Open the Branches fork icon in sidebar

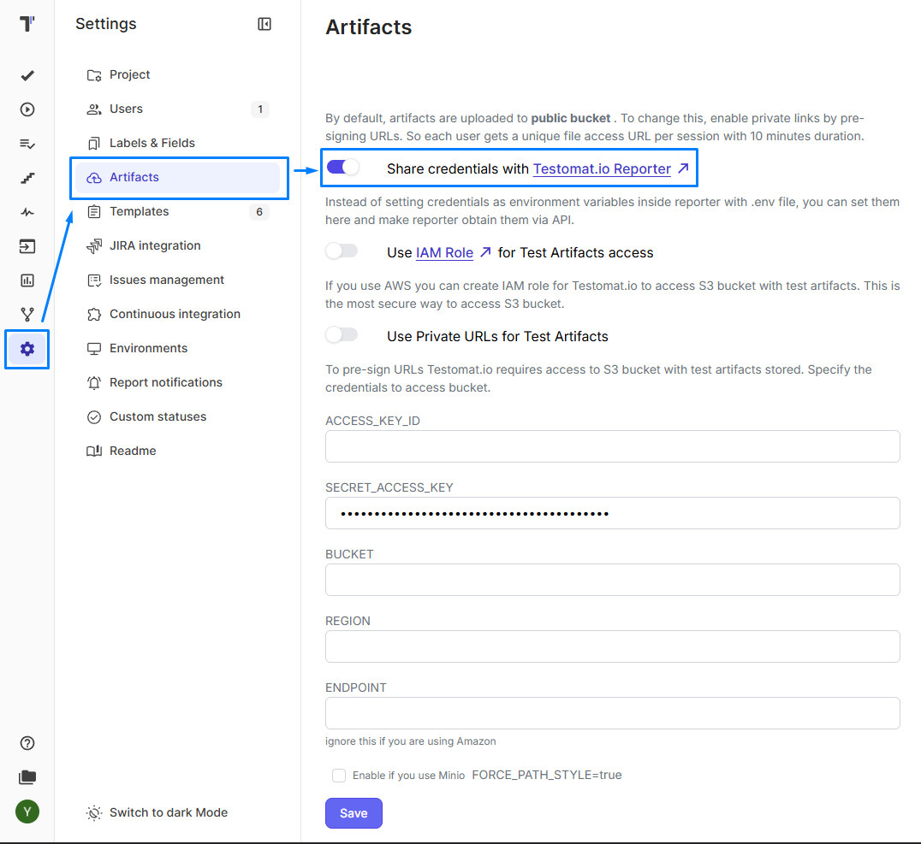point(27,315)
